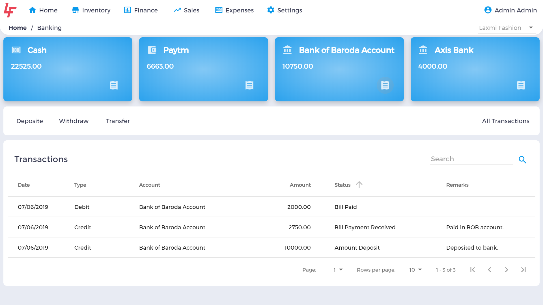Screen dimensions: 543x305
Task: Sort by the Date column header
Action: coord(24,185)
